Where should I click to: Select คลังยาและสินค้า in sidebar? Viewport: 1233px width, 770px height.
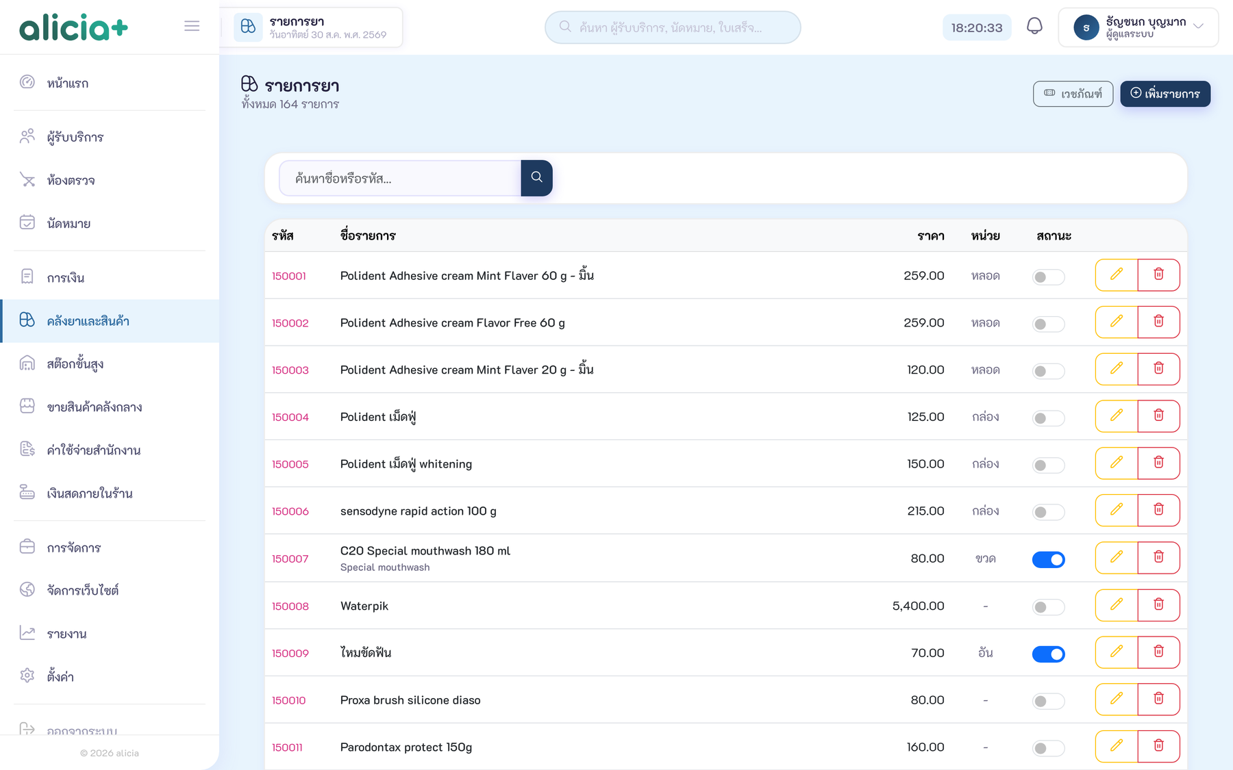click(110, 320)
